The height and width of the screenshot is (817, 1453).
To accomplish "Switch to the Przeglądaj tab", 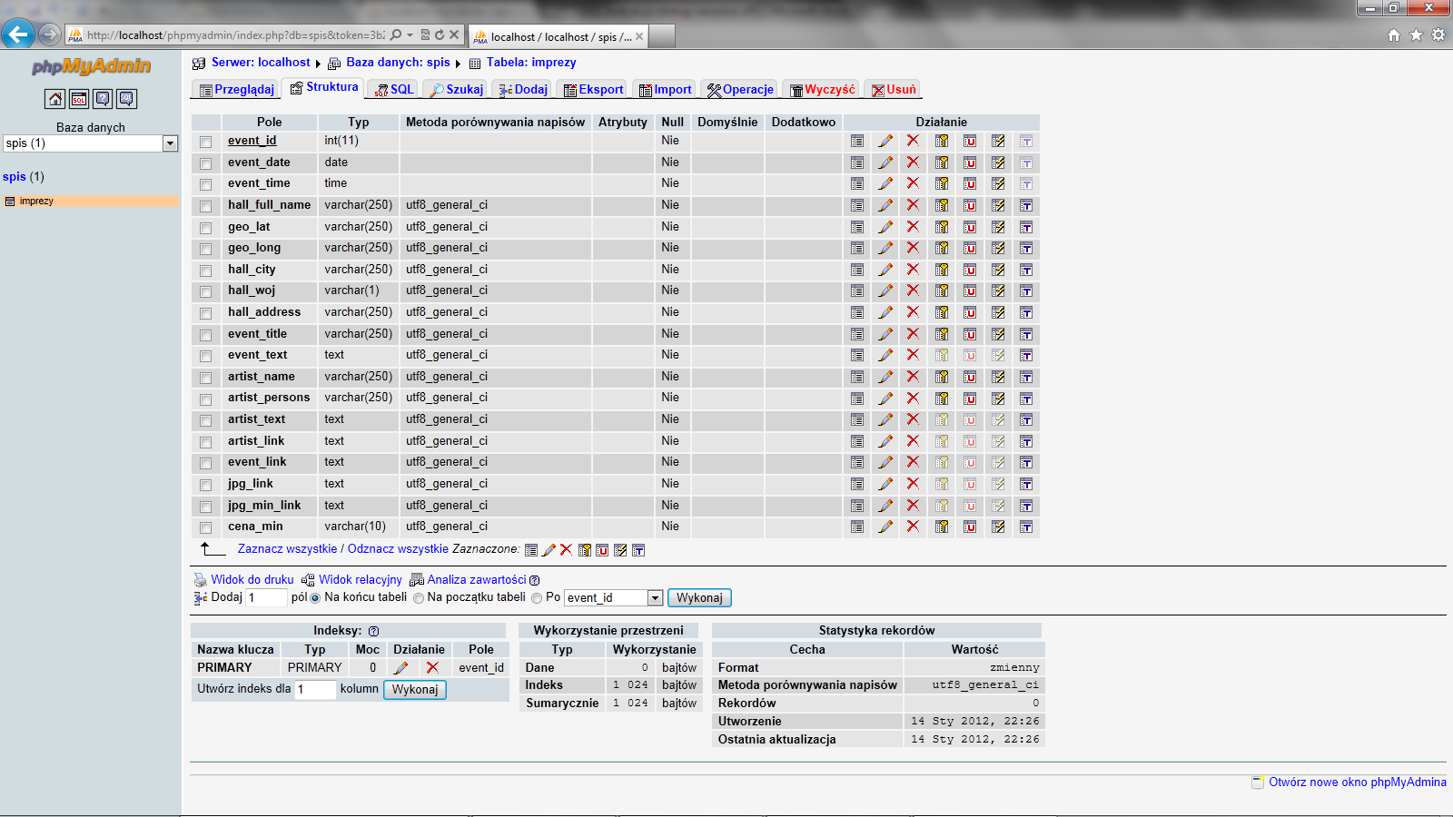I will point(236,90).
